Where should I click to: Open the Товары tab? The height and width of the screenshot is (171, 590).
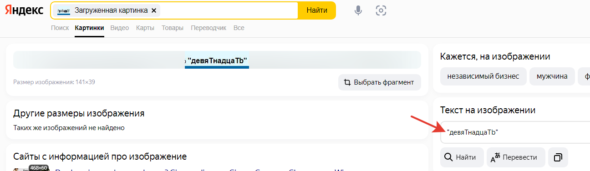tap(173, 28)
